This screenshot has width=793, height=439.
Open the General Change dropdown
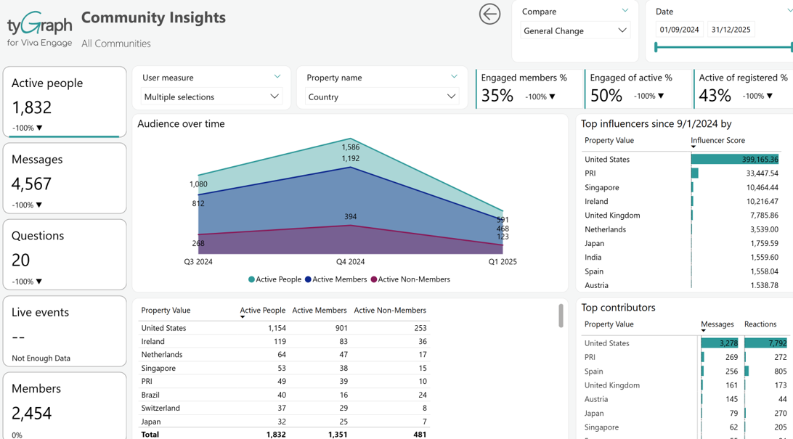pos(574,30)
